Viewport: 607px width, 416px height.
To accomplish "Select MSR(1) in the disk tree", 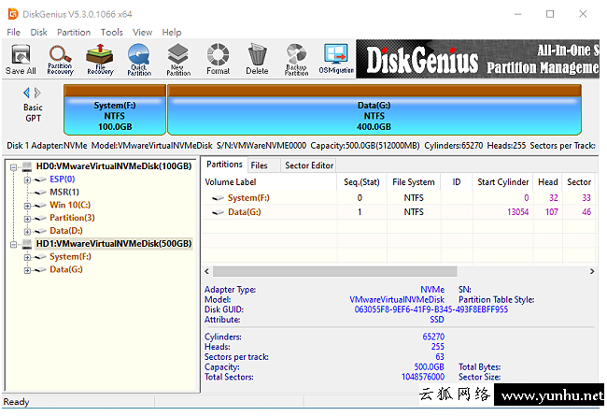I will (64, 192).
